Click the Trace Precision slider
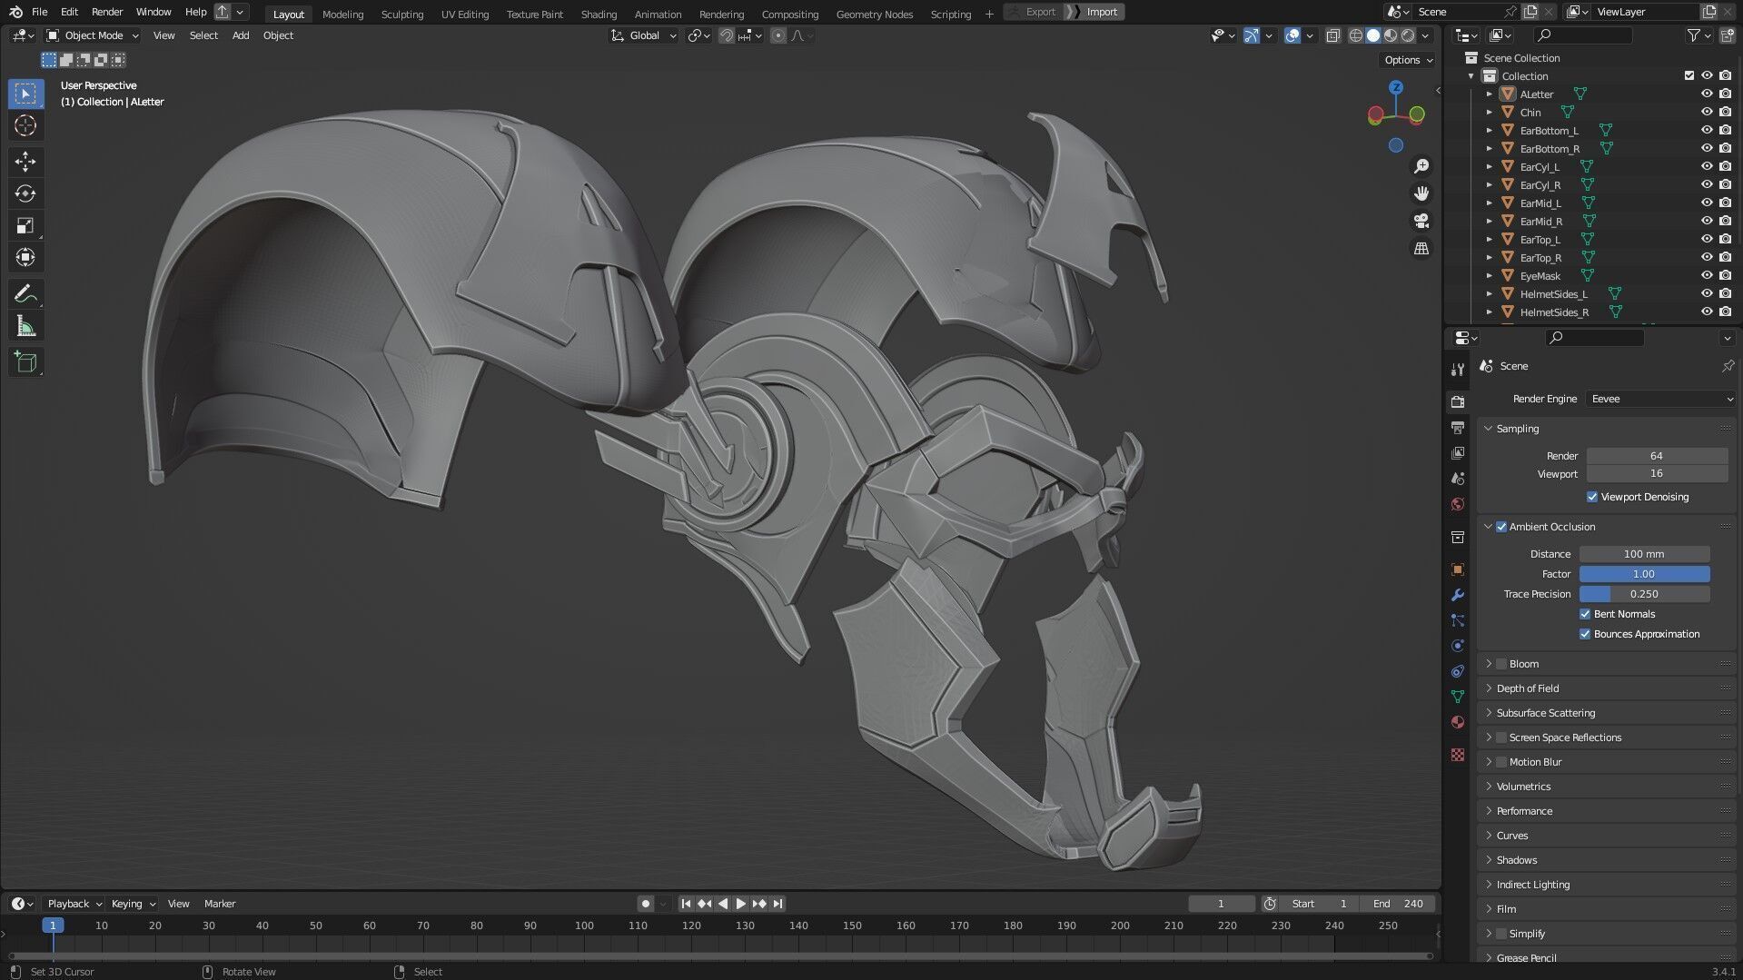The height and width of the screenshot is (980, 1743). [x=1644, y=594]
